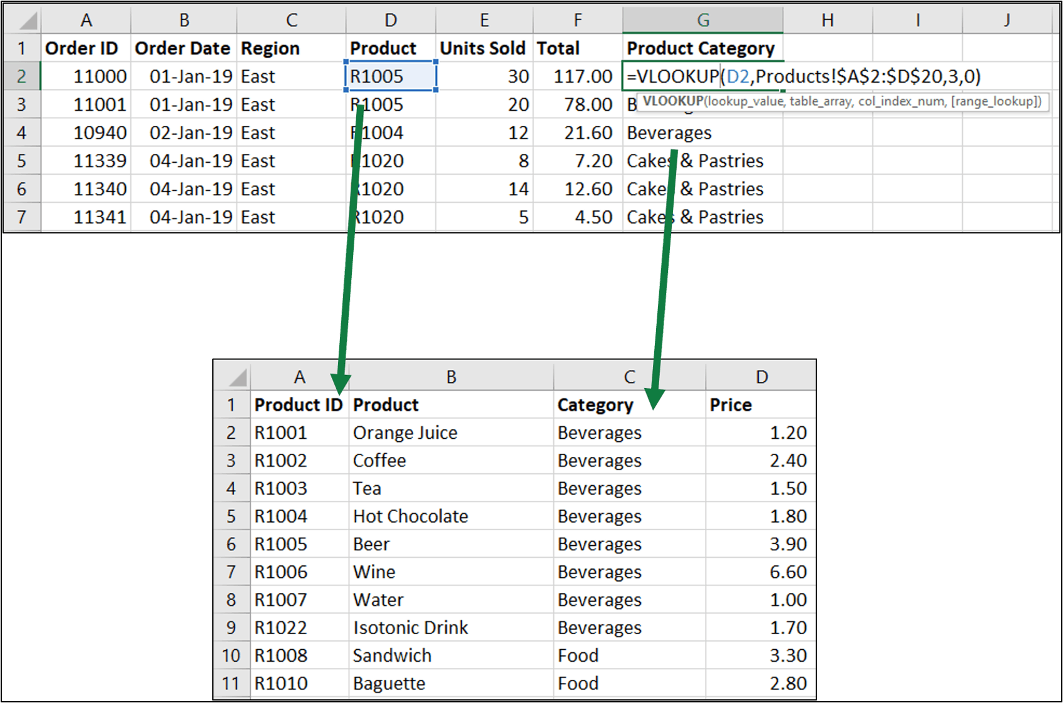Screen dimensions: 1063x703
Task: Click Total cell 12.60
Action: [577, 189]
